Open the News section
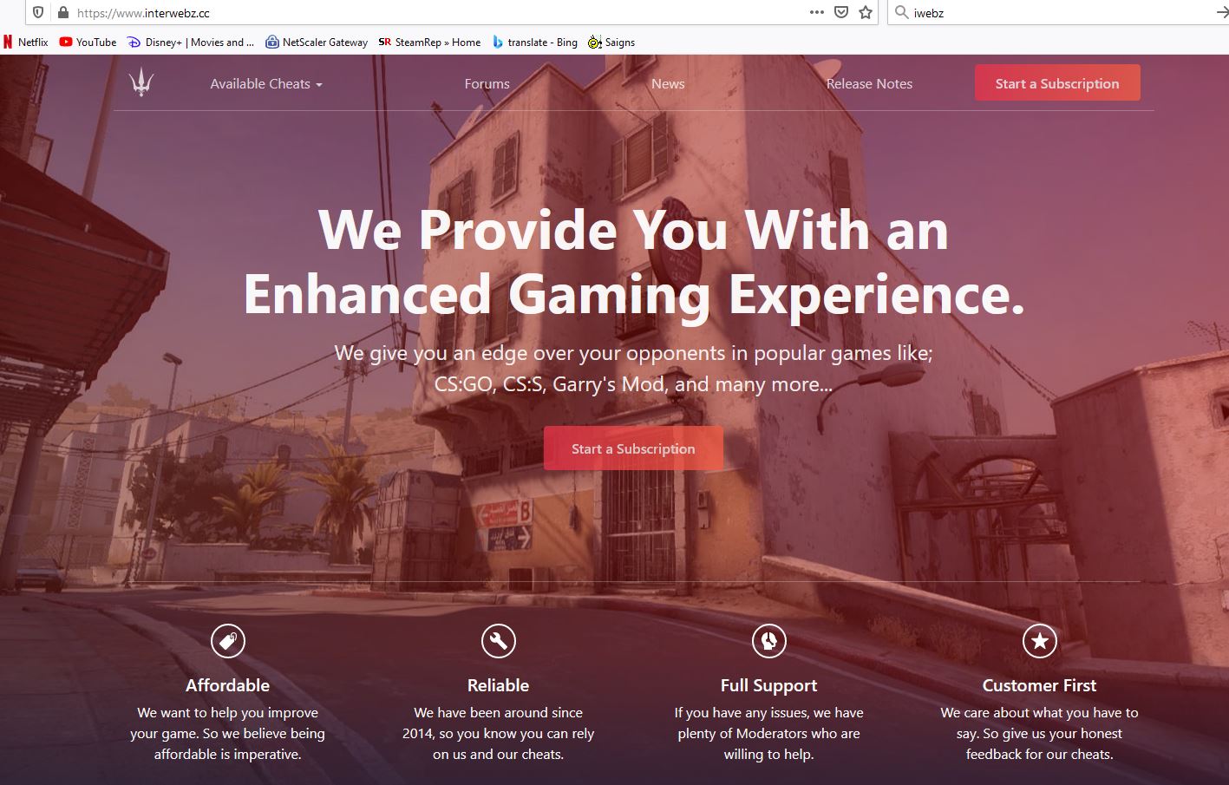 668,84
